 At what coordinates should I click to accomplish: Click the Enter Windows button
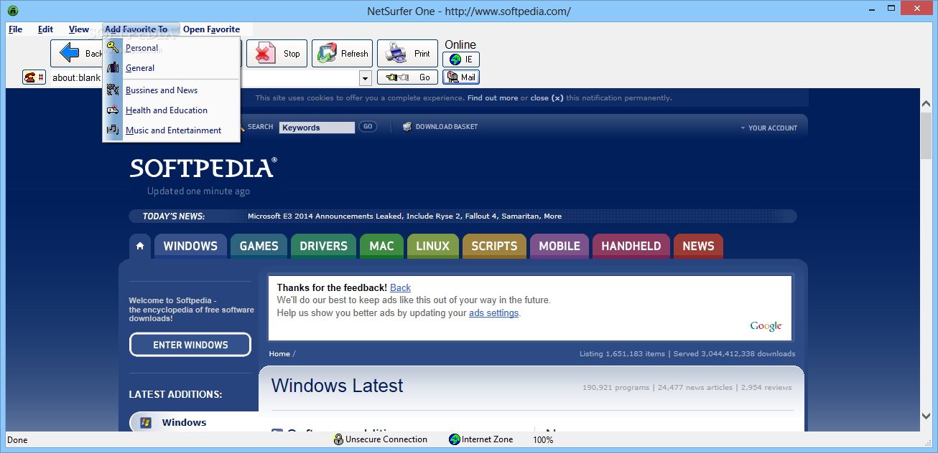[x=190, y=345]
